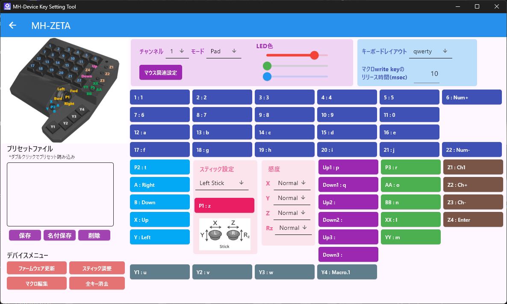Click the stick axis diagram image

(x=225, y=234)
